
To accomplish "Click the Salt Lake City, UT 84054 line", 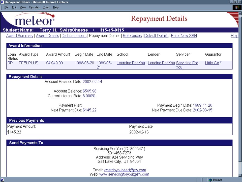I will click(119, 162).
